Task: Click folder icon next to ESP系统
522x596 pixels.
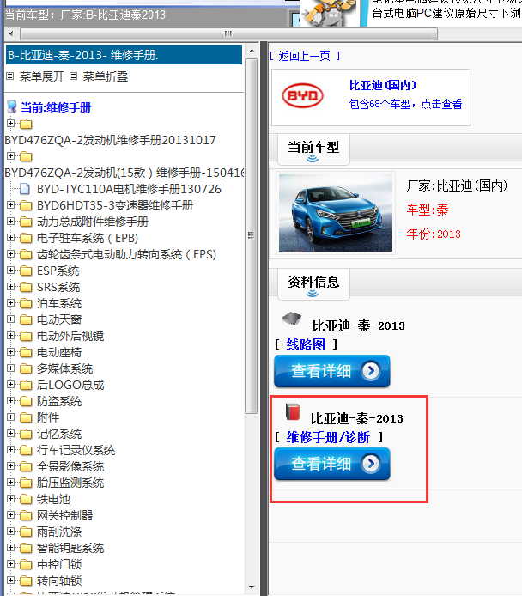Action: pyautogui.click(x=26, y=271)
